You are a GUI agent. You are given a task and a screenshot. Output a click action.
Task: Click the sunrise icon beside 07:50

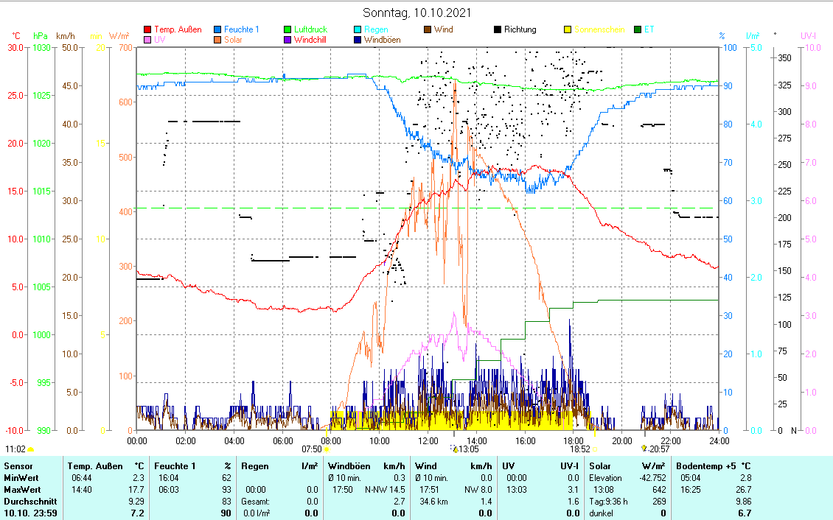(x=327, y=449)
